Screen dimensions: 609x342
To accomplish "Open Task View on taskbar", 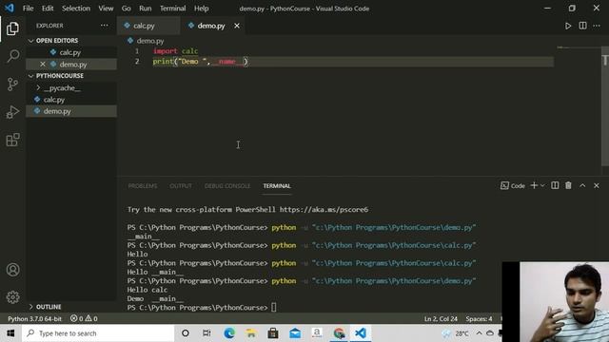I will pyautogui.click(x=206, y=333).
